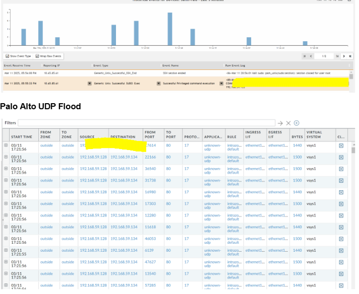This screenshot has height=294, width=359.
Task: Go to the next page of events
Action: coord(343,56)
